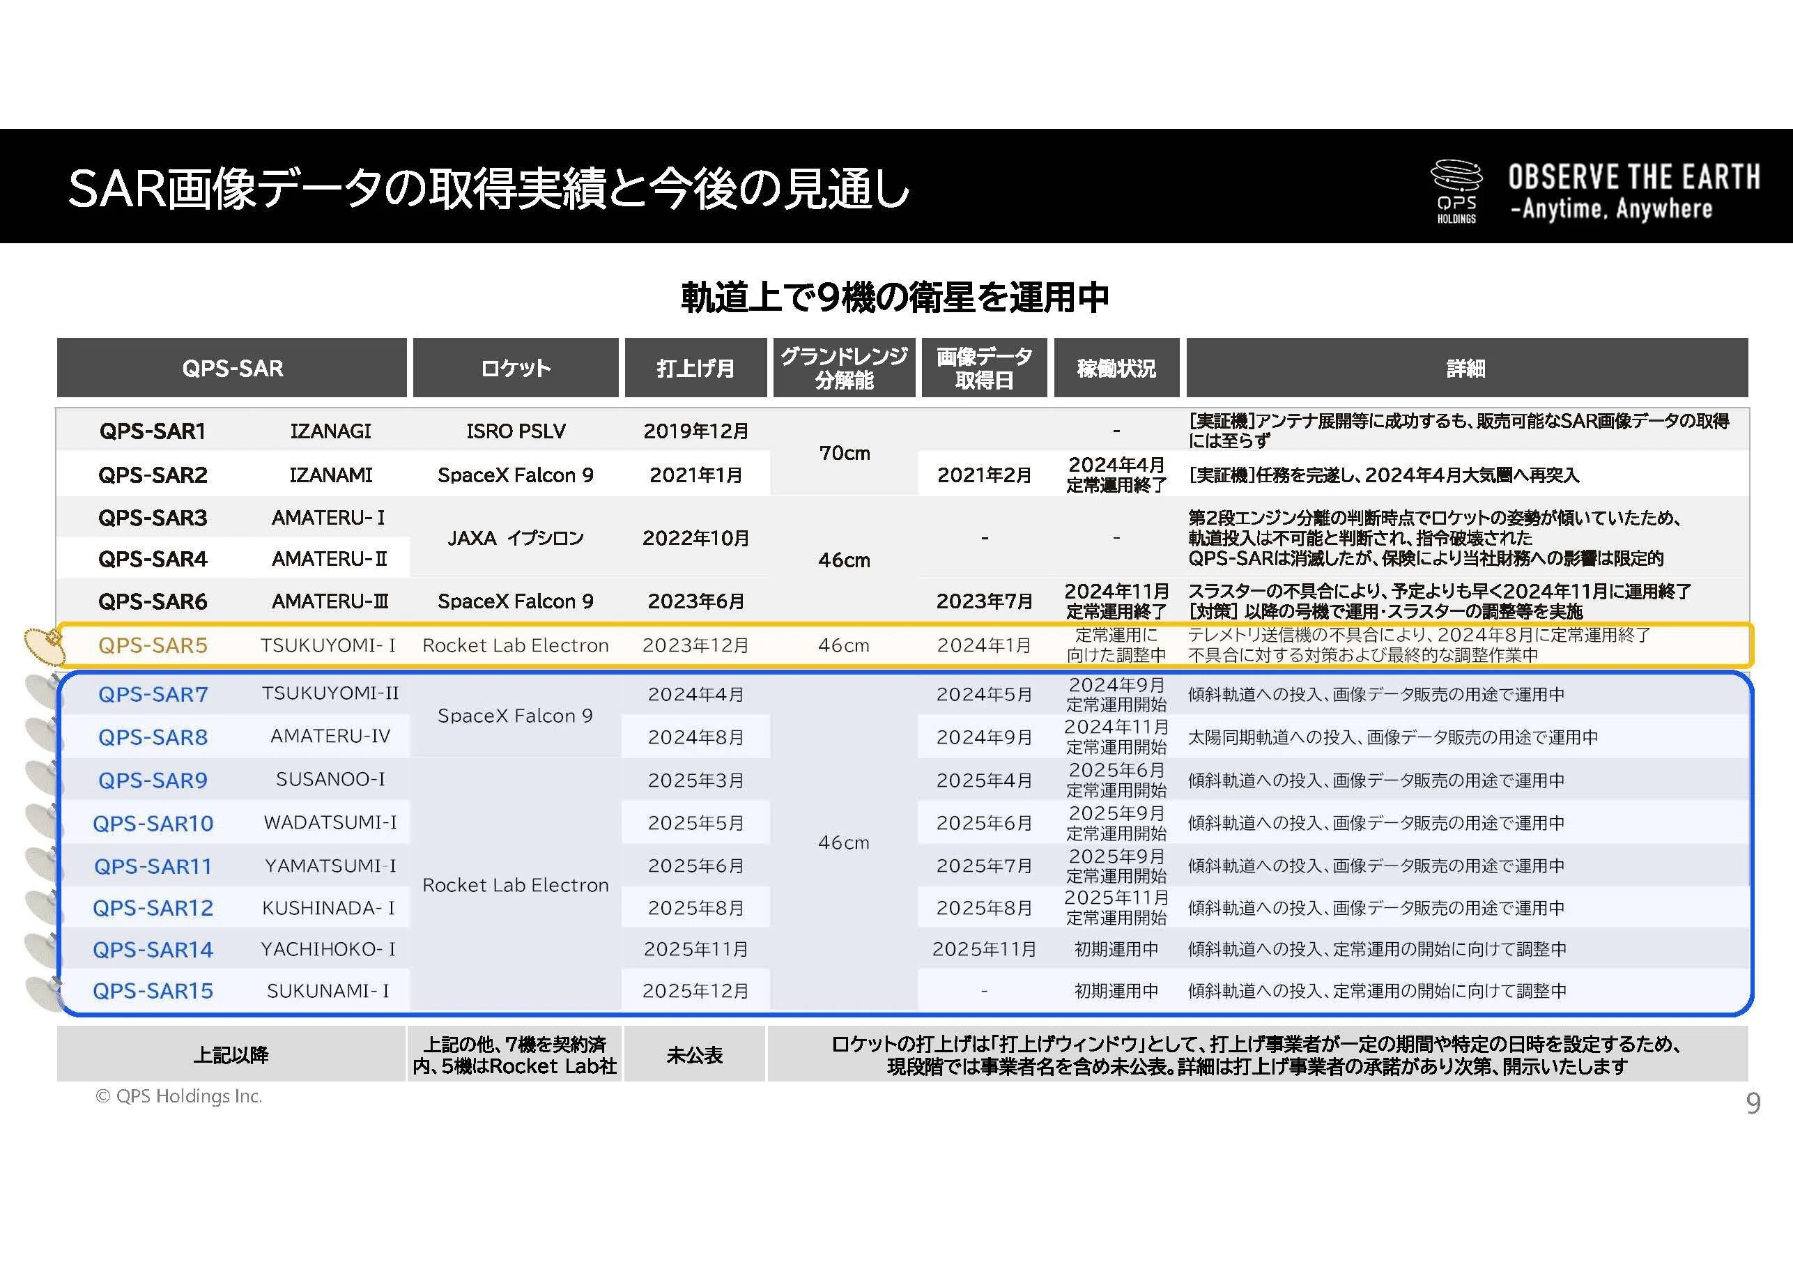Select the 'QPS-SAR11' cell

[153, 866]
